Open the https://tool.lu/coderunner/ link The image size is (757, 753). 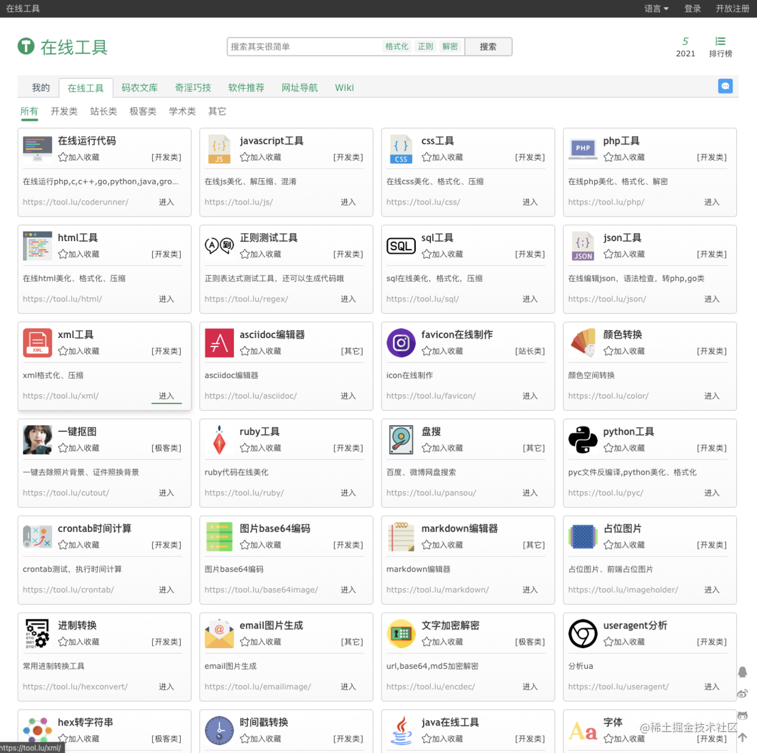coord(76,202)
